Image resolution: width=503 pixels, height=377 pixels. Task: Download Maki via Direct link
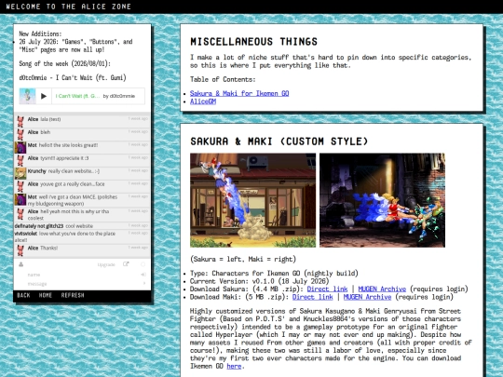[312, 297]
